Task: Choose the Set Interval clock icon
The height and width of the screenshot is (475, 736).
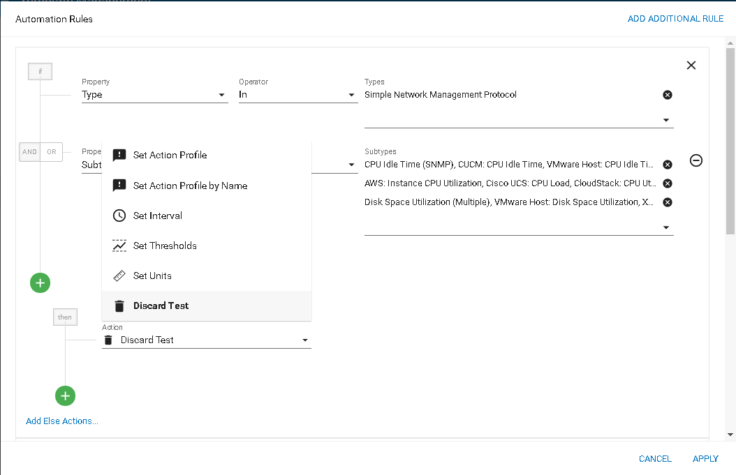Action: click(119, 216)
